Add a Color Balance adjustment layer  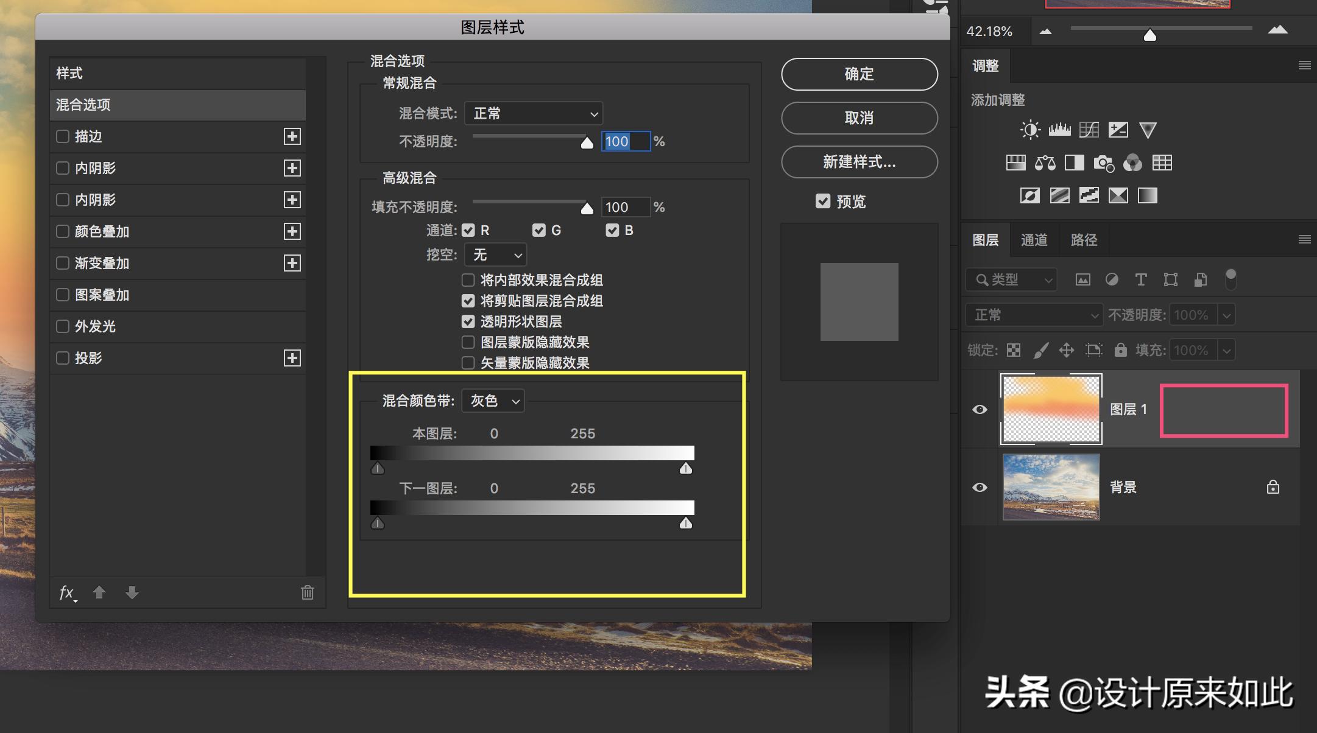click(1045, 163)
